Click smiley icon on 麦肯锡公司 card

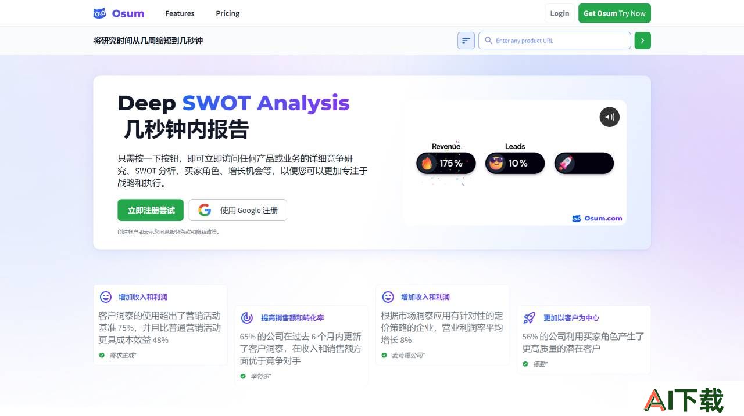(x=388, y=297)
